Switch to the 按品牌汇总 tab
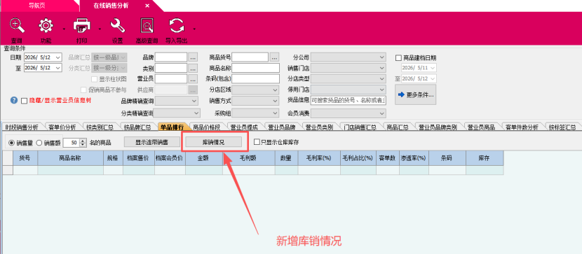The image size is (582, 254). (137, 127)
